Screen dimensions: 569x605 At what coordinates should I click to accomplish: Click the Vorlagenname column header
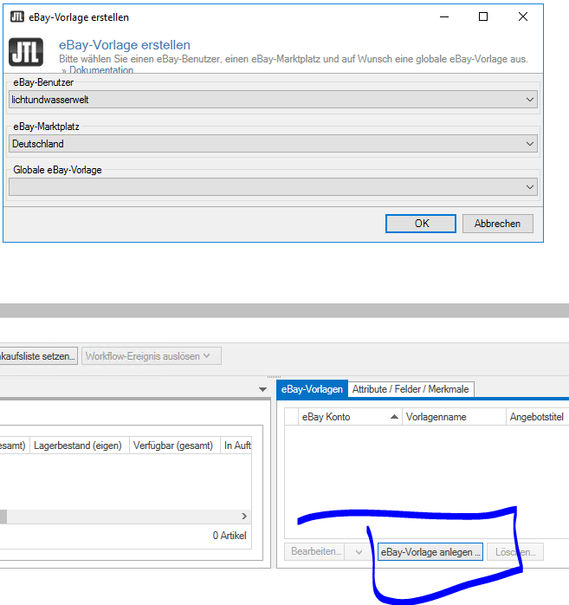[x=454, y=417]
